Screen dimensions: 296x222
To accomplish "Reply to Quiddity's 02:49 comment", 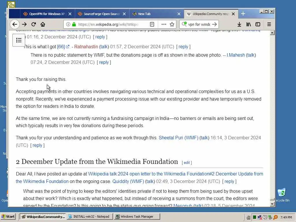I will pyautogui.click(x=229, y=182).
